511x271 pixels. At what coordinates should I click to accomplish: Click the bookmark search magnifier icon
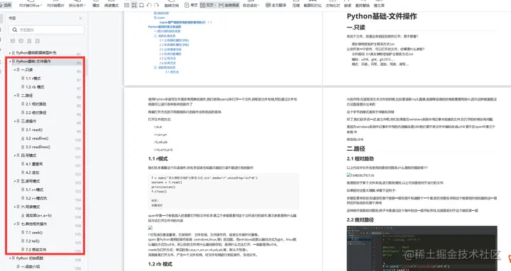[15, 30]
